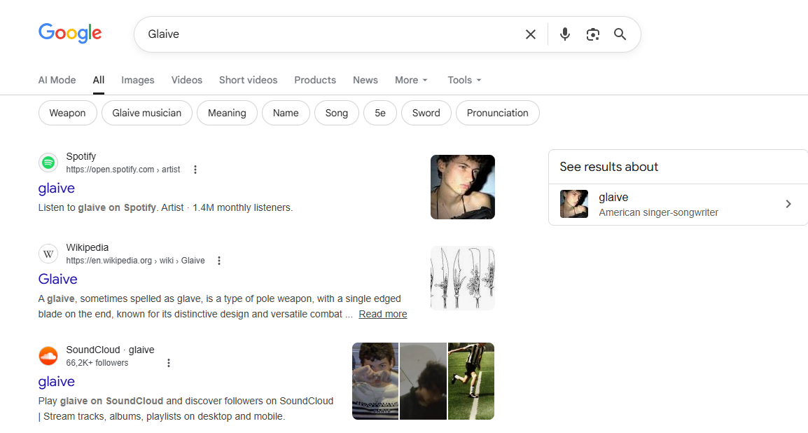
Task: Open the News tab
Action: (x=365, y=80)
